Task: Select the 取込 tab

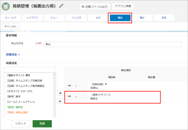Action: pyautogui.click(x=120, y=18)
